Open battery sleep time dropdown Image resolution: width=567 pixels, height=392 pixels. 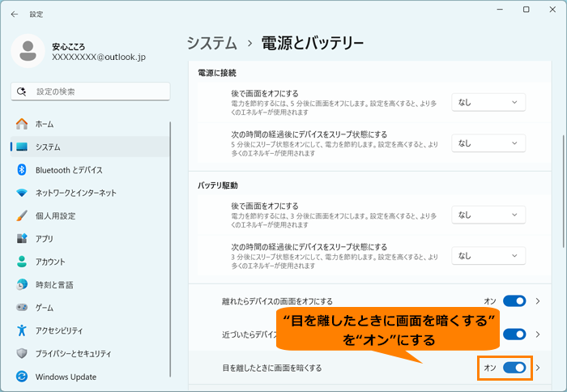[x=488, y=256]
